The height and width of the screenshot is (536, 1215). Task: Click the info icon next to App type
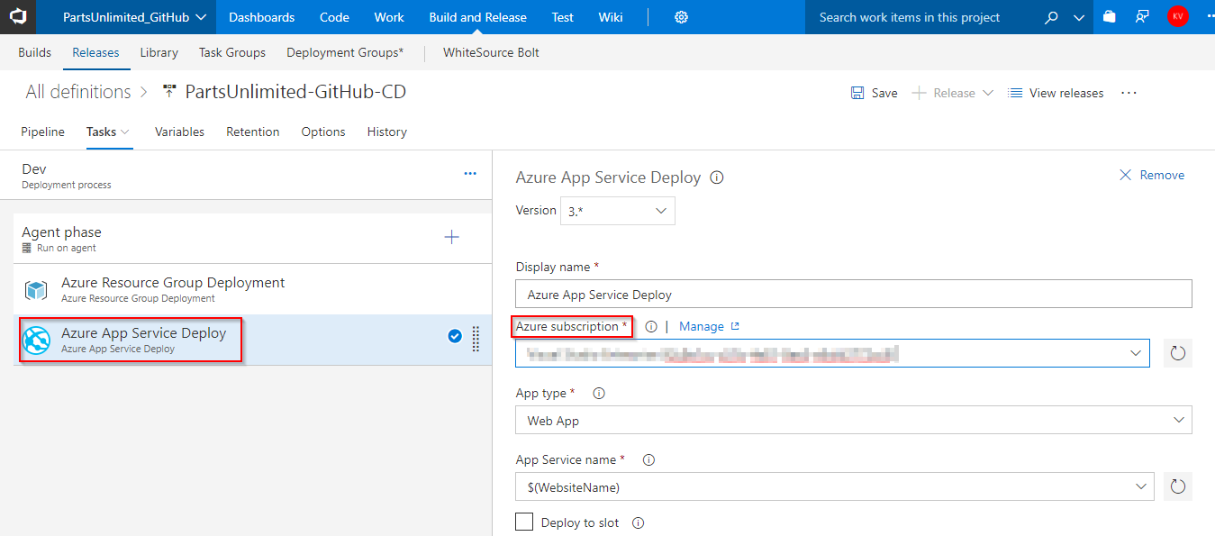click(599, 394)
